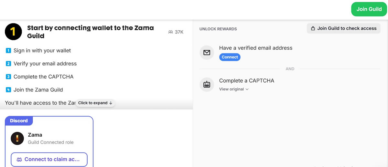
Task: Click the Zama role name heading
Action: 35,135
